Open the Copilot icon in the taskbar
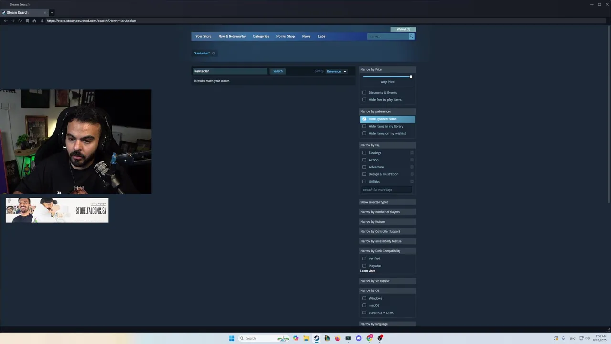 (295, 338)
